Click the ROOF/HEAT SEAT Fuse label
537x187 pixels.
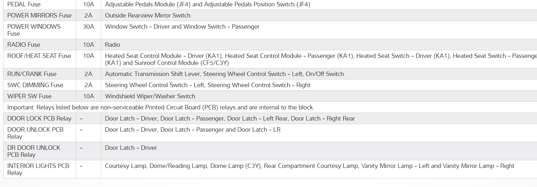[x=39, y=56]
